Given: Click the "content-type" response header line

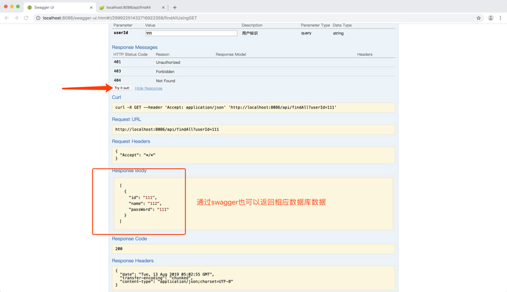Looking at the screenshot, I should pos(176,281).
